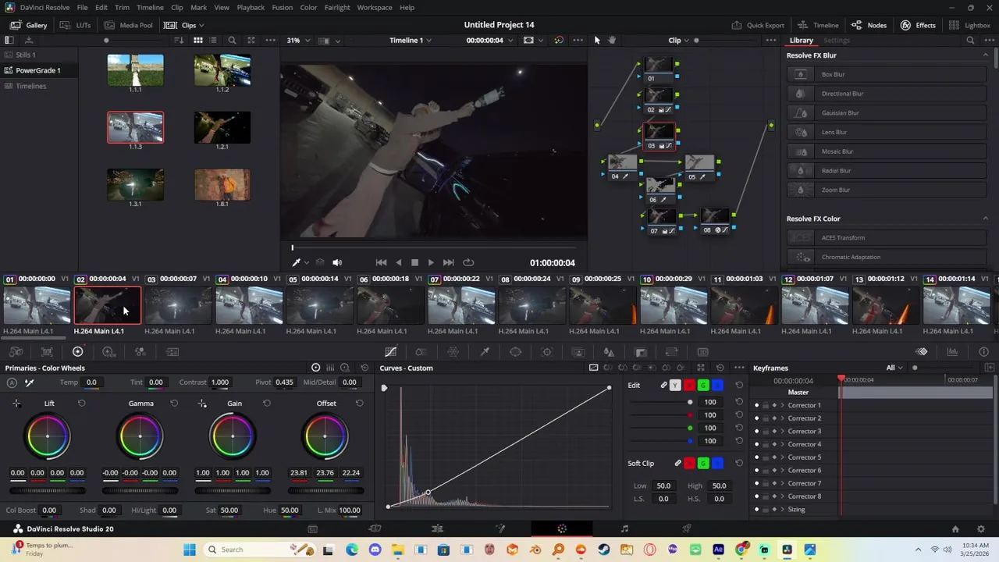Open the Workspace menu

tap(375, 8)
